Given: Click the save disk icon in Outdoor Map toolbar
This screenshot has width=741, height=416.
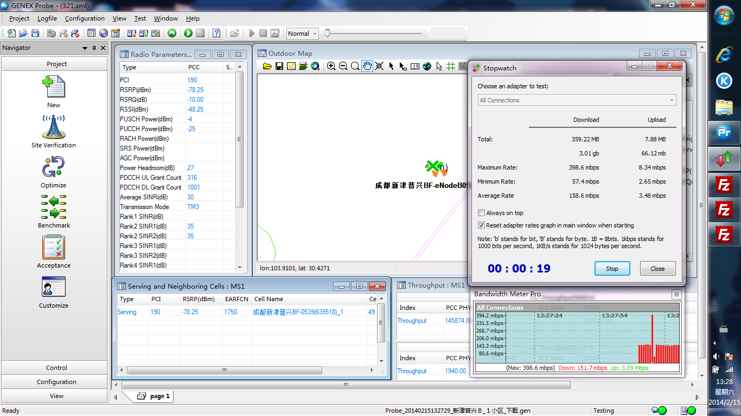Looking at the screenshot, I should pyautogui.click(x=279, y=66).
